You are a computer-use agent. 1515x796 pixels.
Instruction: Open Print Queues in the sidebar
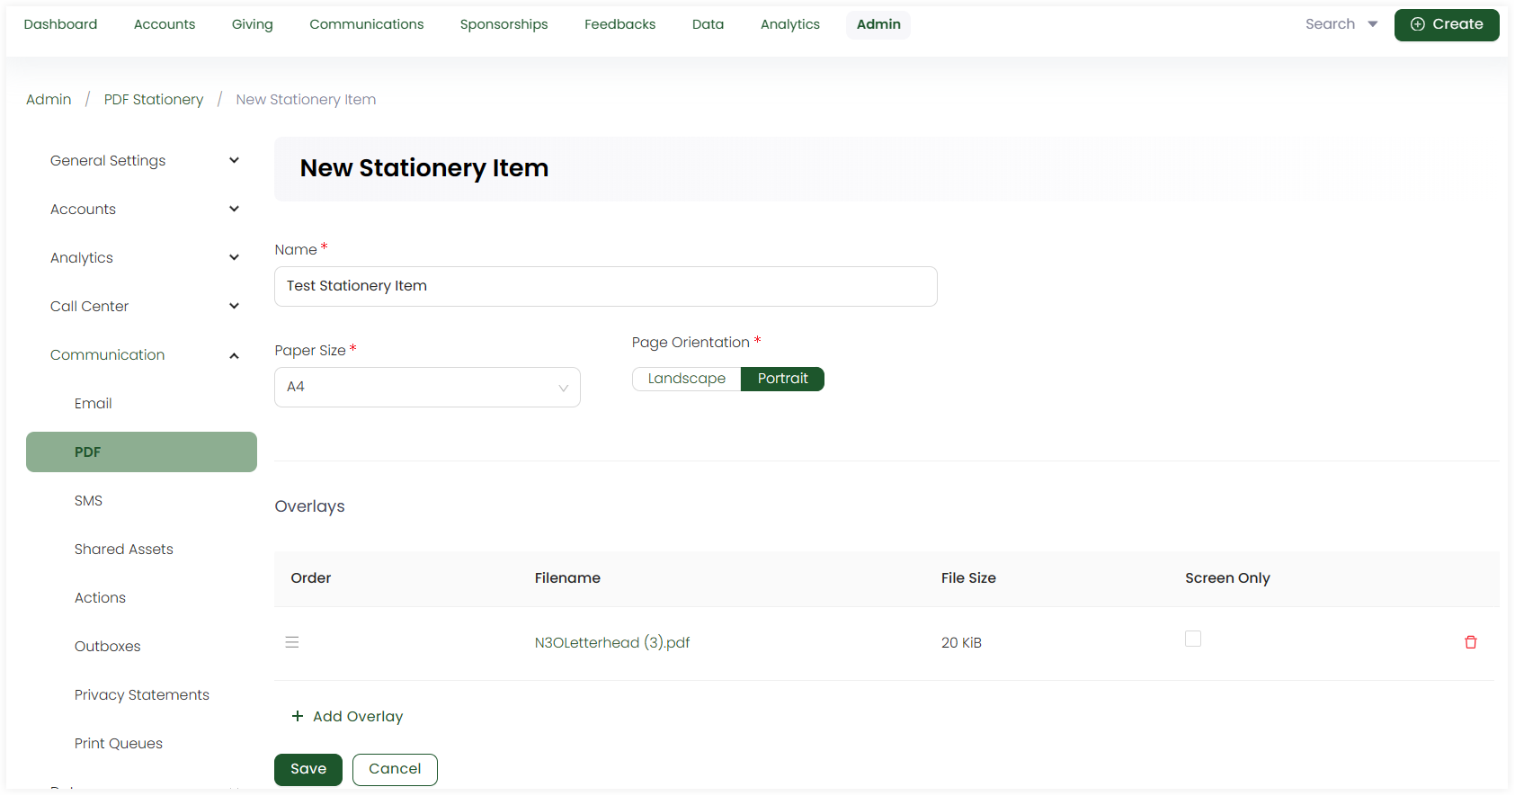pos(119,744)
